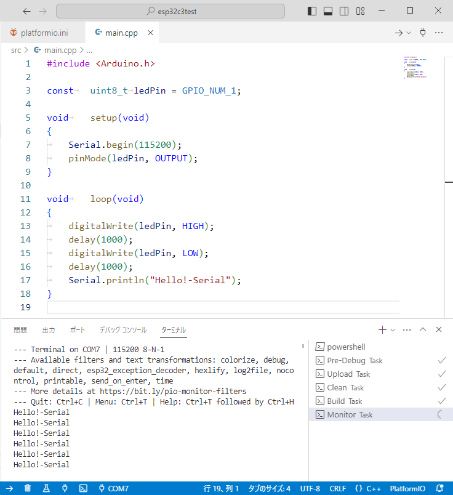Toggle the secondary side bar layout icon
Viewport: 453px width, 495px height.
[344, 11]
